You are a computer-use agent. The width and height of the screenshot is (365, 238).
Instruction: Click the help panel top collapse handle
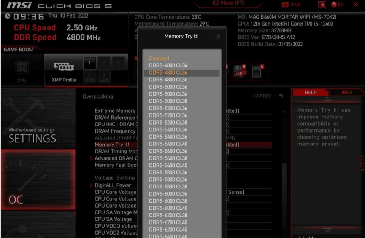coord(327,99)
